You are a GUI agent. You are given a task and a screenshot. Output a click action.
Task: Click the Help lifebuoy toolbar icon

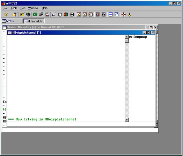(x=124, y=14)
